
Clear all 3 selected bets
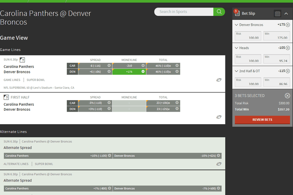point(287,96)
